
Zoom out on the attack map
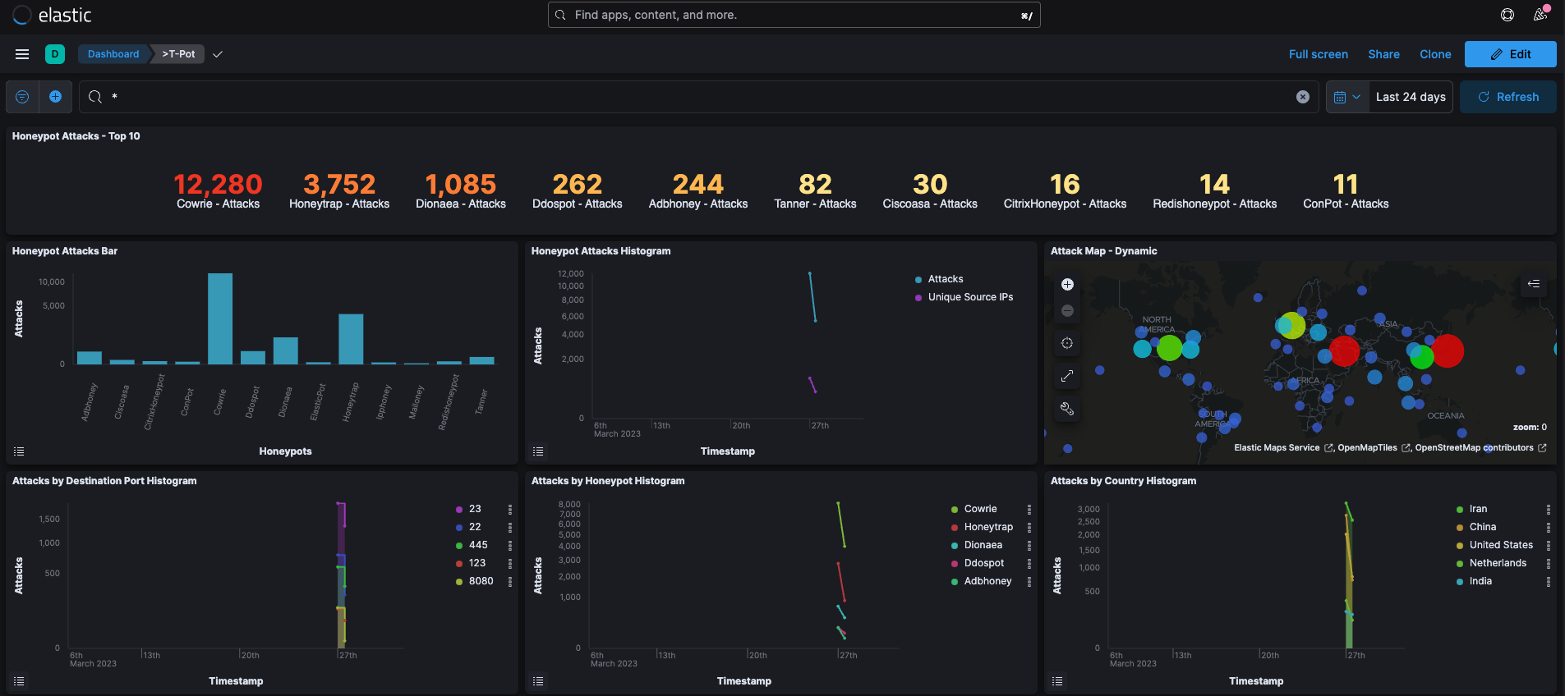coord(1067,310)
